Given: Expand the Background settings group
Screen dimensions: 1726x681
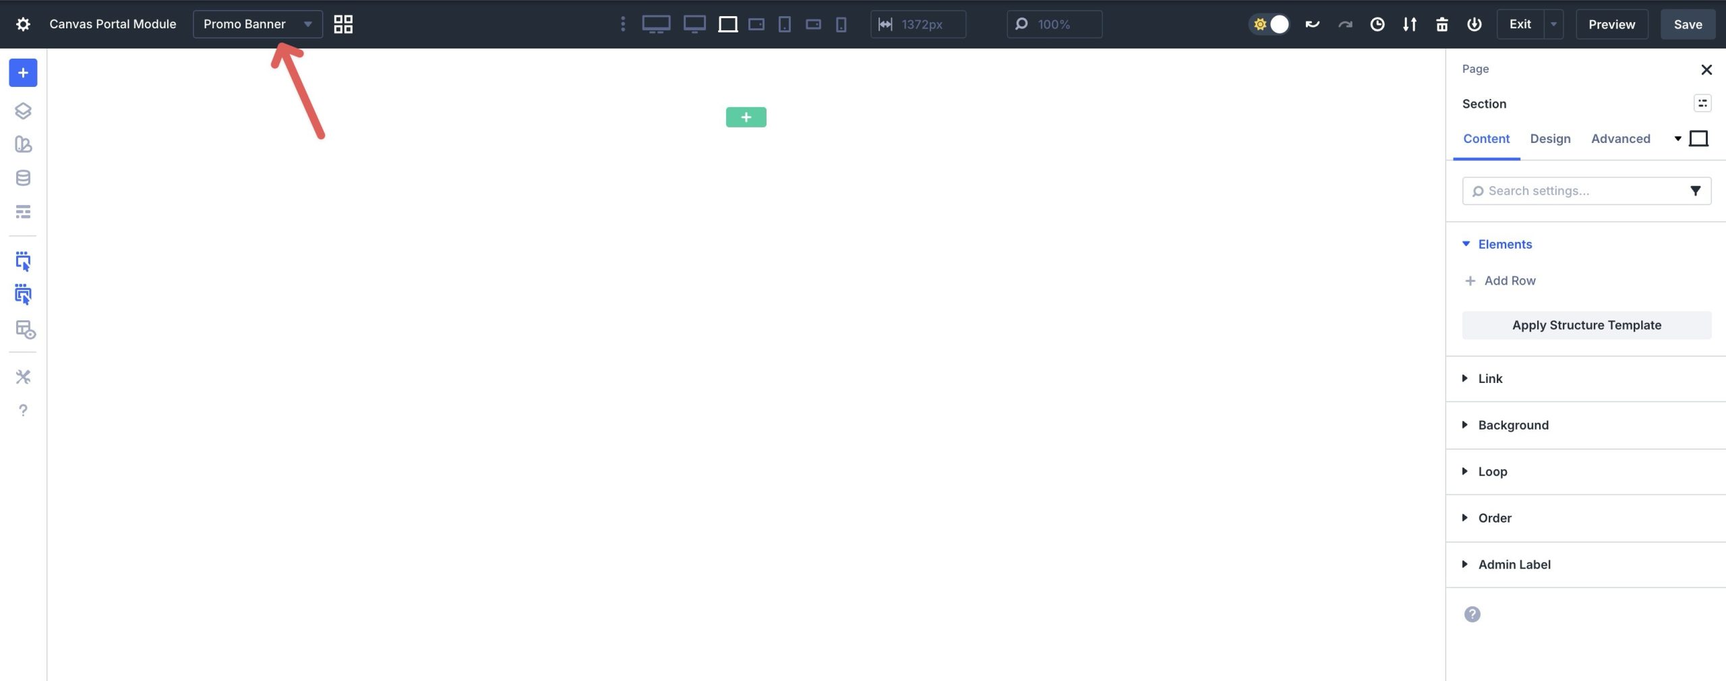Looking at the screenshot, I should (x=1513, y=425).
